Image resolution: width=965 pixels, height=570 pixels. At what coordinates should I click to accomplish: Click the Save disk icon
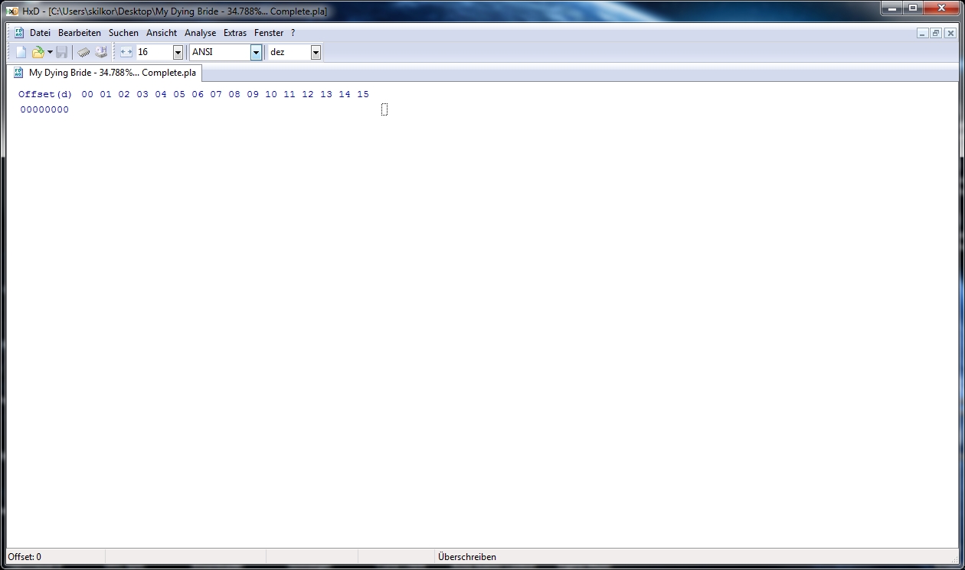click(62, 52)
